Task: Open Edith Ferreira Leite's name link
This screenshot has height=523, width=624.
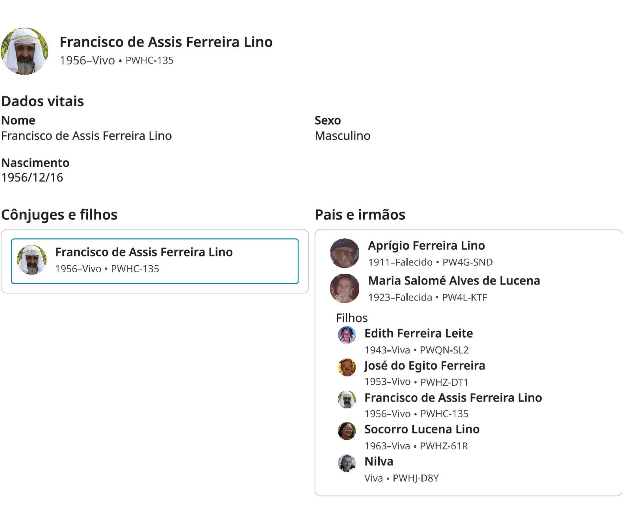Action: [x=419, y=333]
